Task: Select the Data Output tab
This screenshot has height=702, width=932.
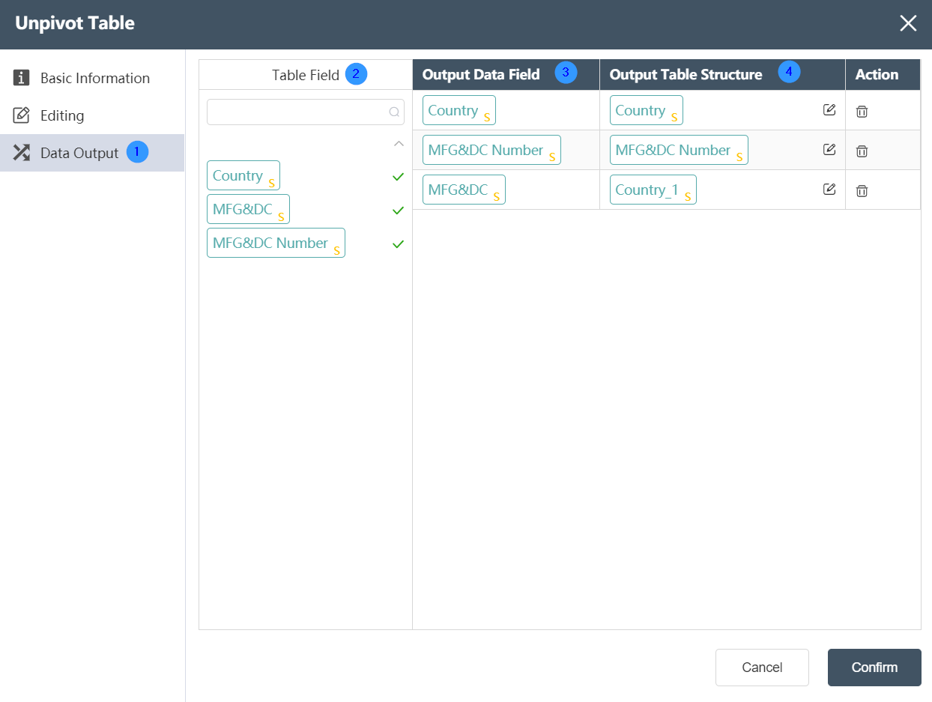Action: (x=92, y=153)
